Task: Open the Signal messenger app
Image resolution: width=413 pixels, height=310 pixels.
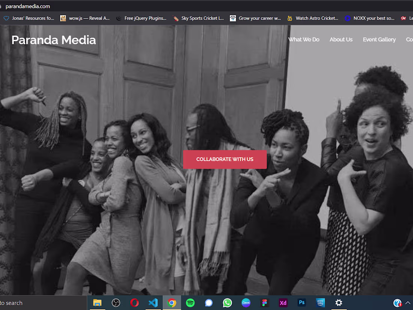Action: [x=208, y=302]
